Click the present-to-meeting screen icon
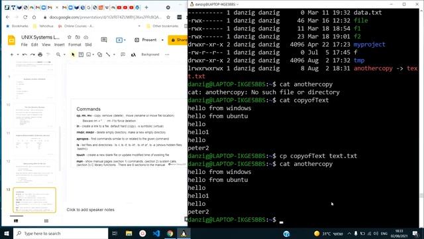The height and width of the screenshot is (239, 424). tap(119, 40)
